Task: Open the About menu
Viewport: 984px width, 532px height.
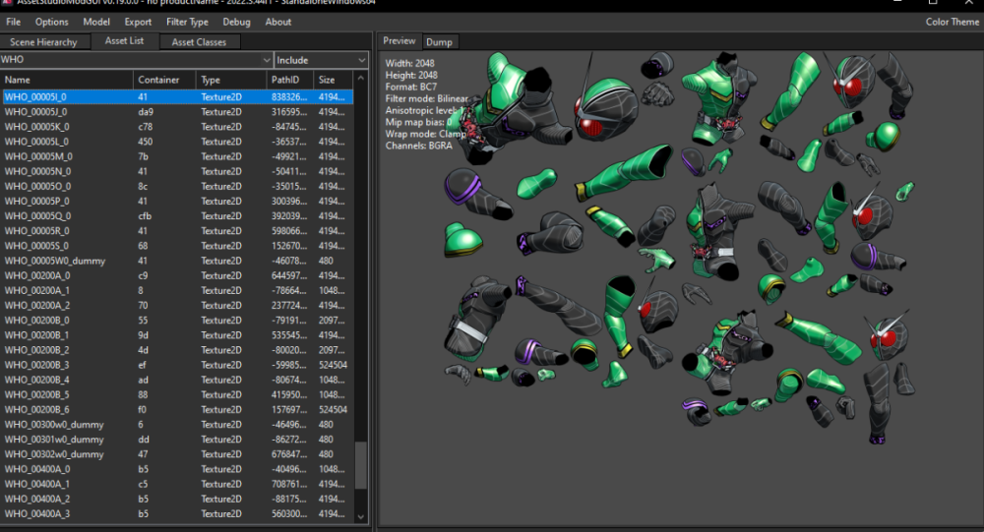Action: [278, 22]
